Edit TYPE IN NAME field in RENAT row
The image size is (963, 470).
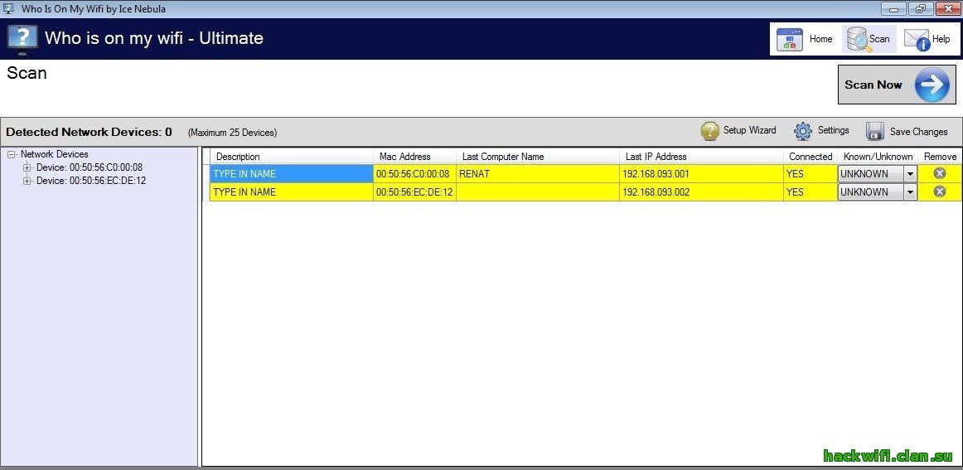292,174
